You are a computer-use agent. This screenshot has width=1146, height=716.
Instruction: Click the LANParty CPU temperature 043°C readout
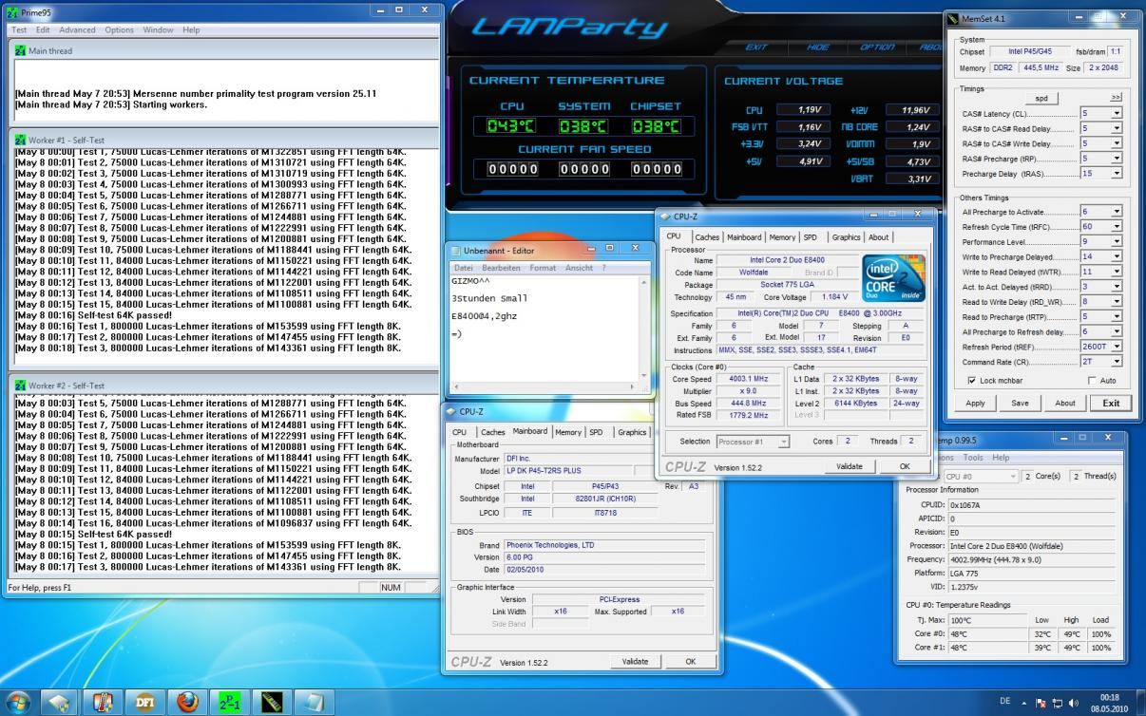coord(511,126)
